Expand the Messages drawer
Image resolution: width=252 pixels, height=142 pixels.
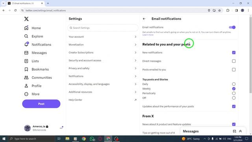pos(241,131)
